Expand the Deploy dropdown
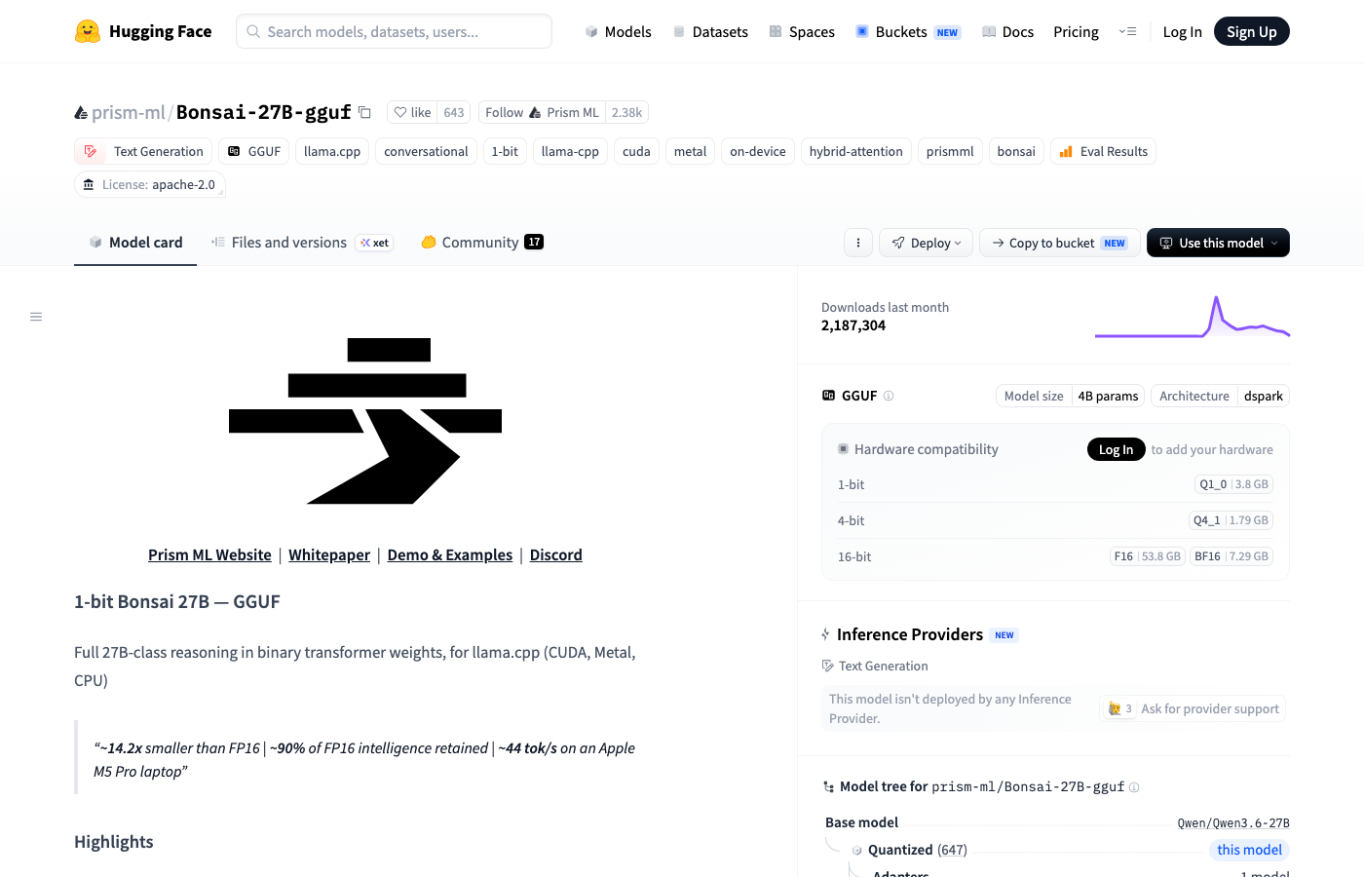The width and height of the screenshot is (1364, 877). tap(926, 243)
